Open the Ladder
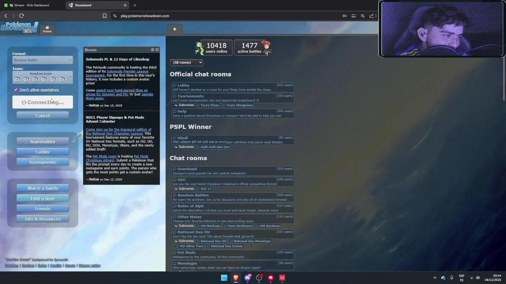 click(x=43, y=152)
